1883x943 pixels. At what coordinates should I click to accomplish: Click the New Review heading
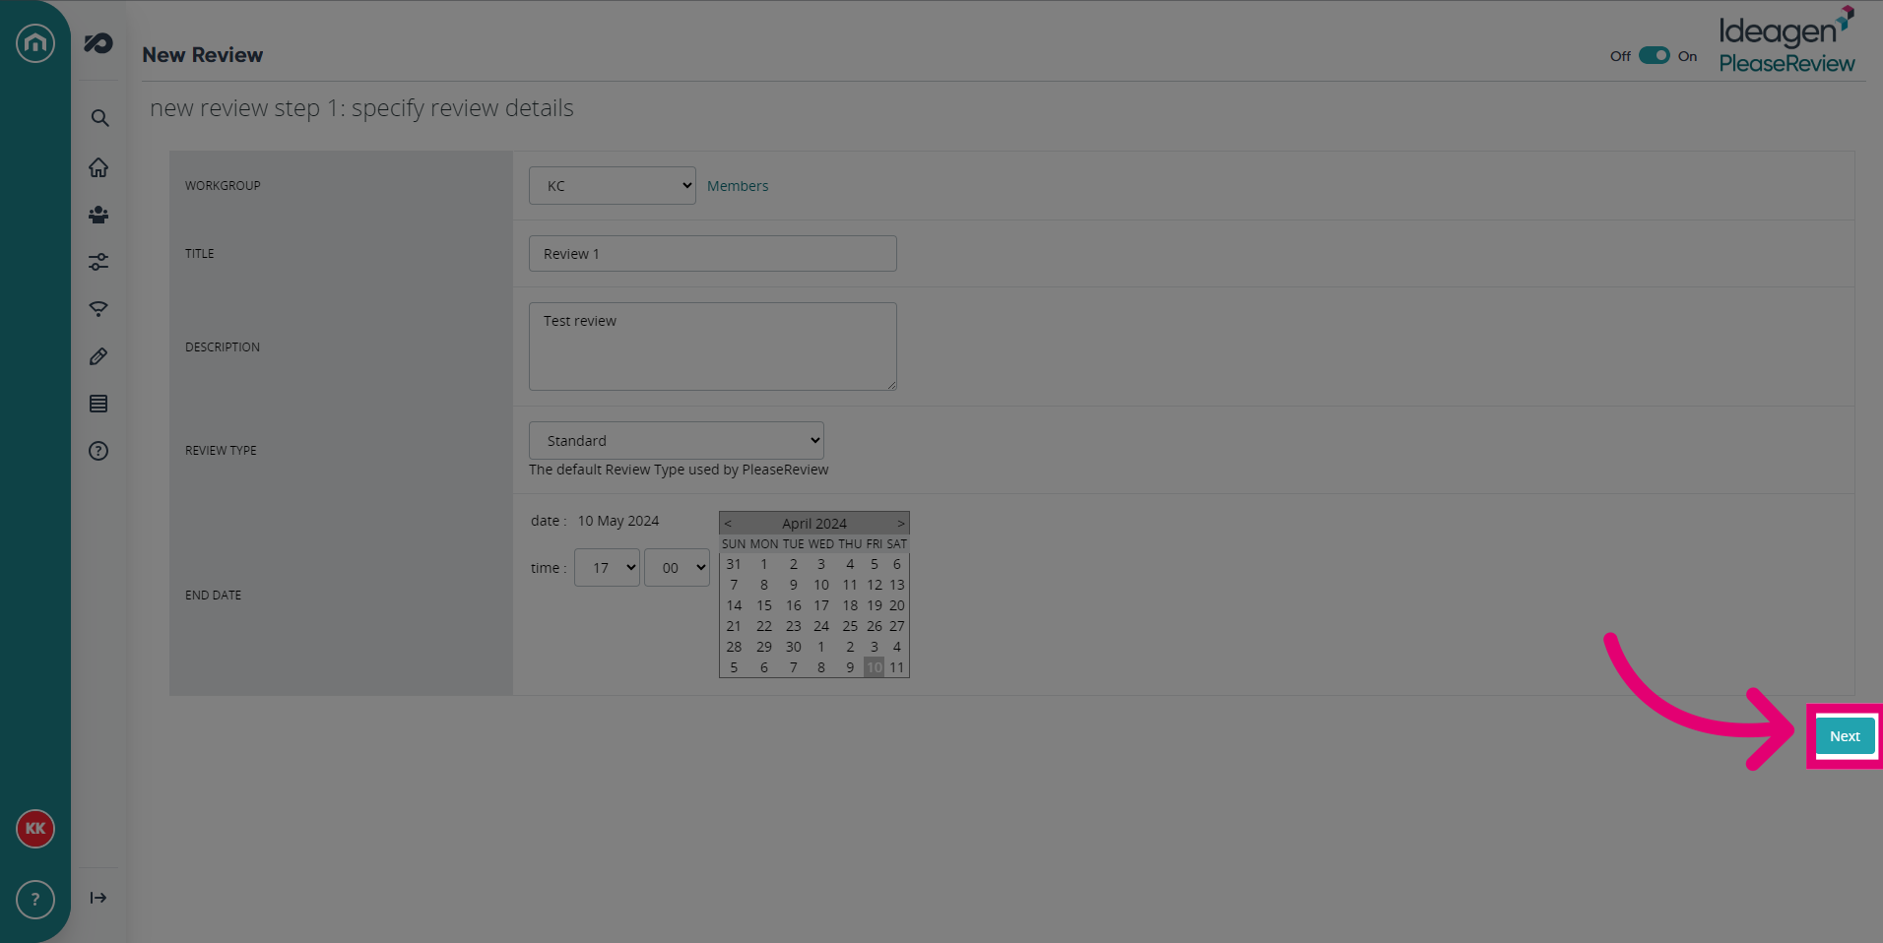(203, 55)
